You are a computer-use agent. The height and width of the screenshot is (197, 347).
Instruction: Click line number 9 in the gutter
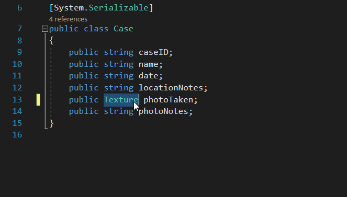19,52
